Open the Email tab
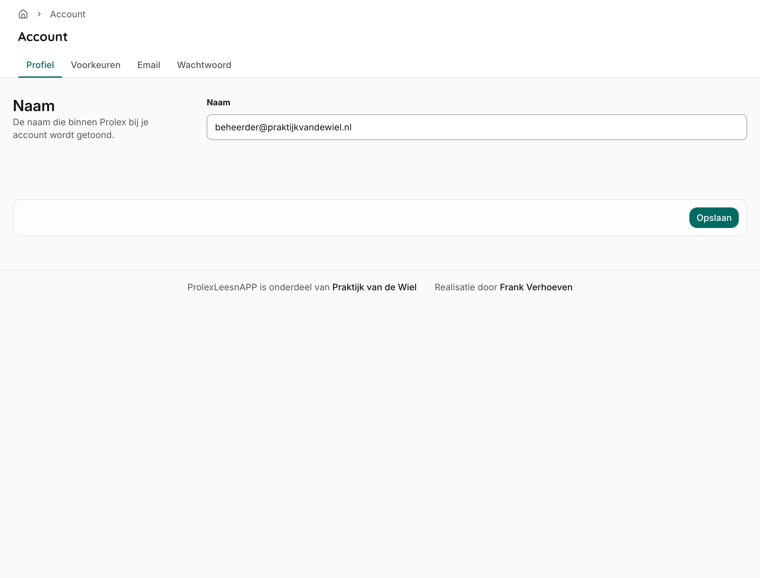 (x=149, y=65)
